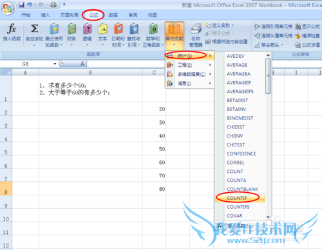Choose the COUNTIFS function
Image resolution: width=322 pixels, height=250 pixels.
pyautogui.click(x=238, y=207)
